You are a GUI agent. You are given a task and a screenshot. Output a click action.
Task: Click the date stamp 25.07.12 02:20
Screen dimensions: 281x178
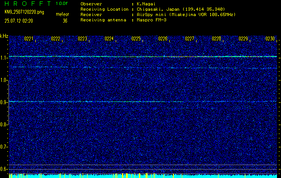[x=19, y=21]
